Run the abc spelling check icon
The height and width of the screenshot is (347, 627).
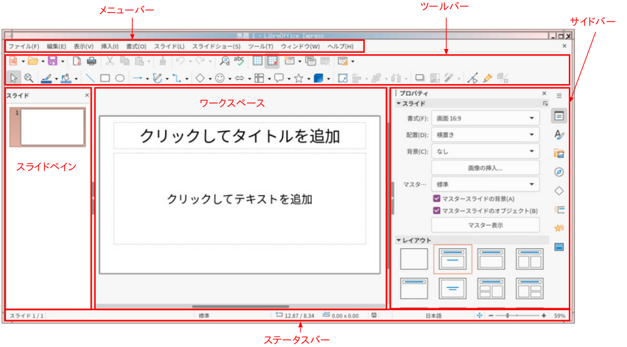pyautogui.click(x=239, y=60)
